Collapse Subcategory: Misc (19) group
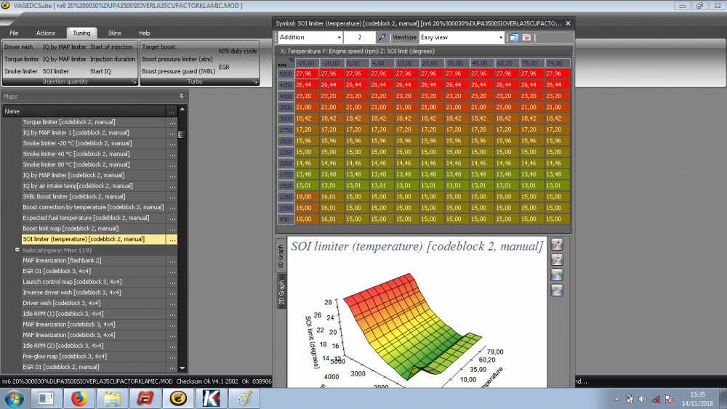Image resolution: width=727 pixels, height=409 pixels. (x=17, y=250)
